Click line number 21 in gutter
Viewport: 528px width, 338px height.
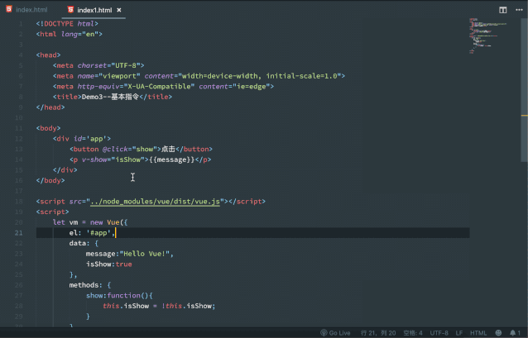coord(19,233)
